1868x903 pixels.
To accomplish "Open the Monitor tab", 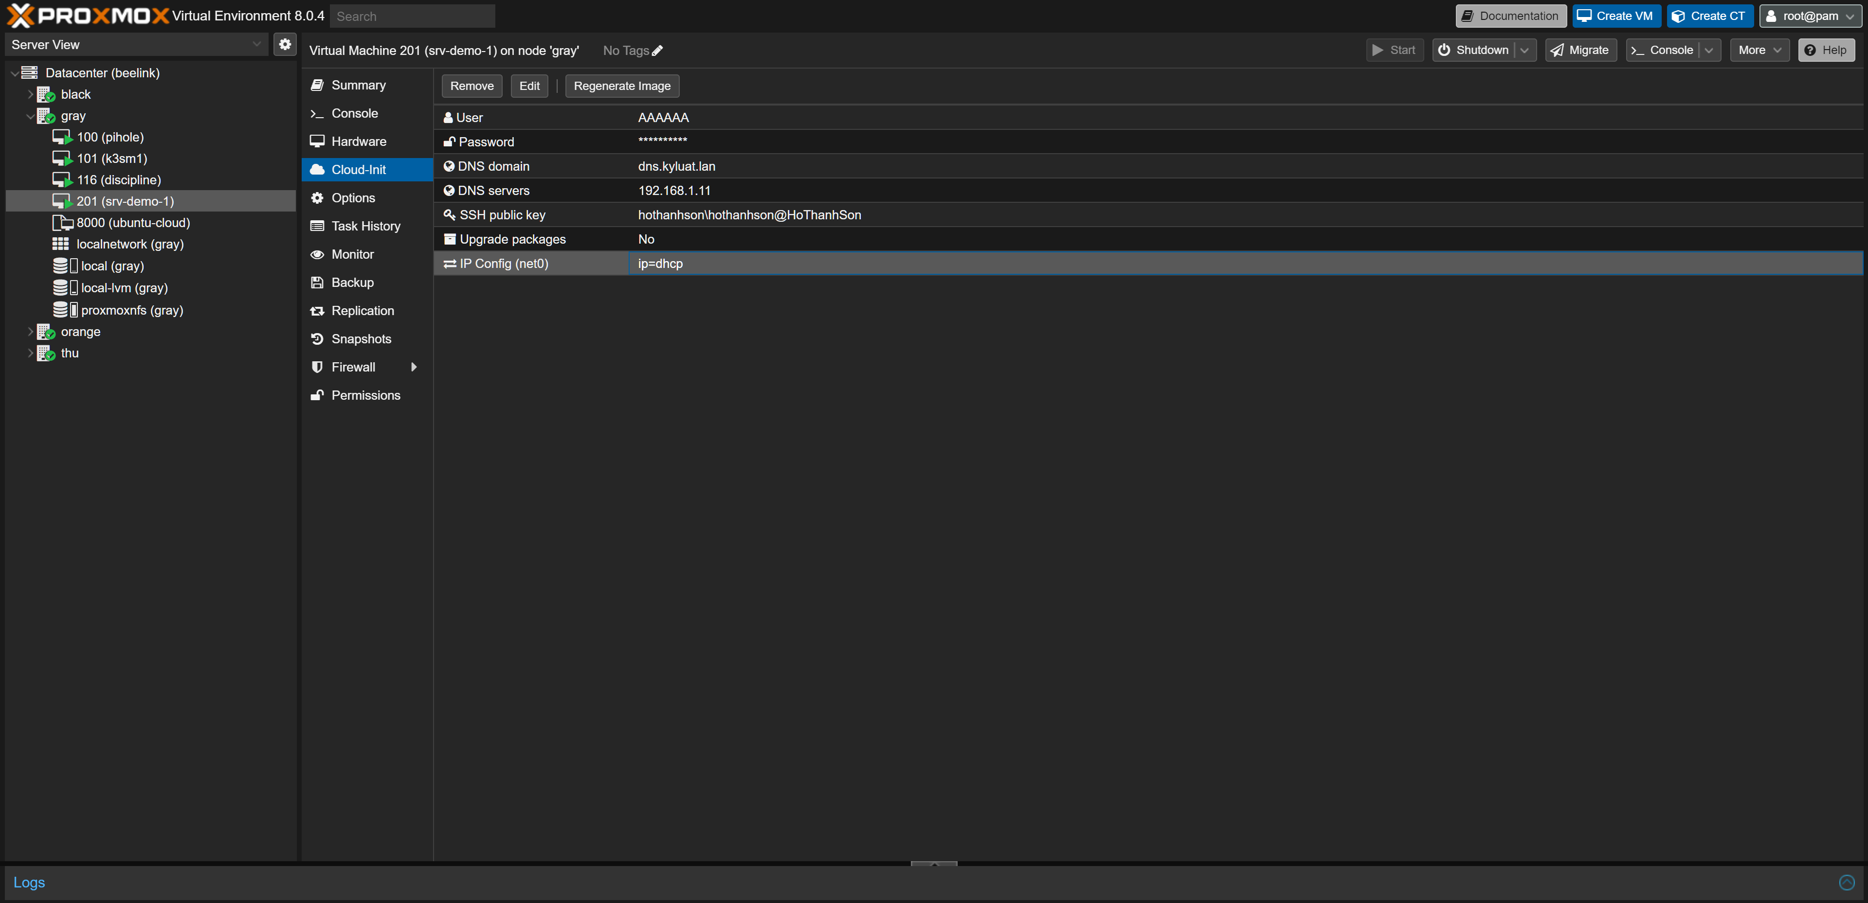I will pyautogui.click(x=367, y=254).
